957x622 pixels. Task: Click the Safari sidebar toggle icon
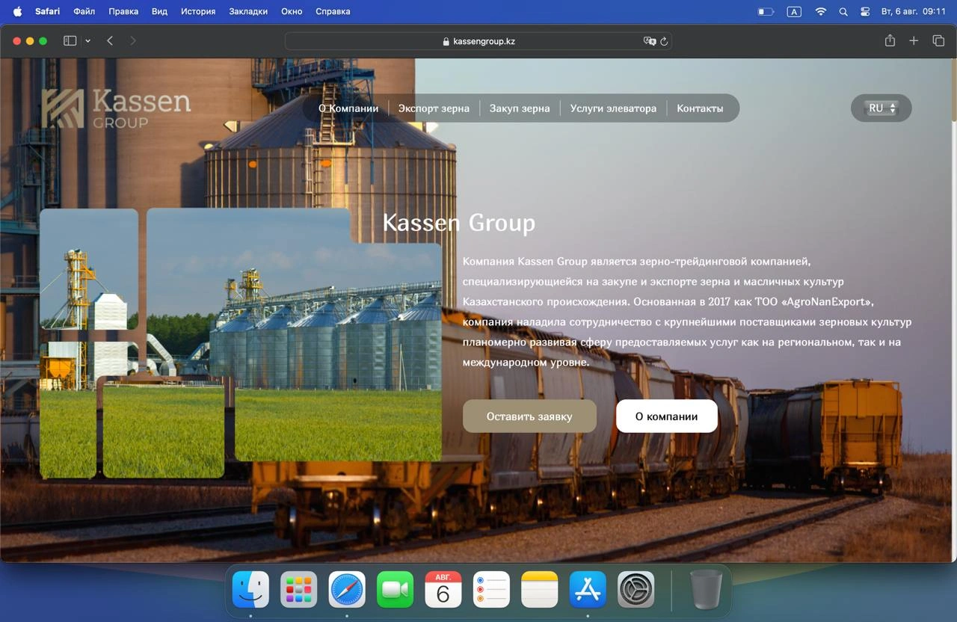pyautogui.click(x=70, y=41)
